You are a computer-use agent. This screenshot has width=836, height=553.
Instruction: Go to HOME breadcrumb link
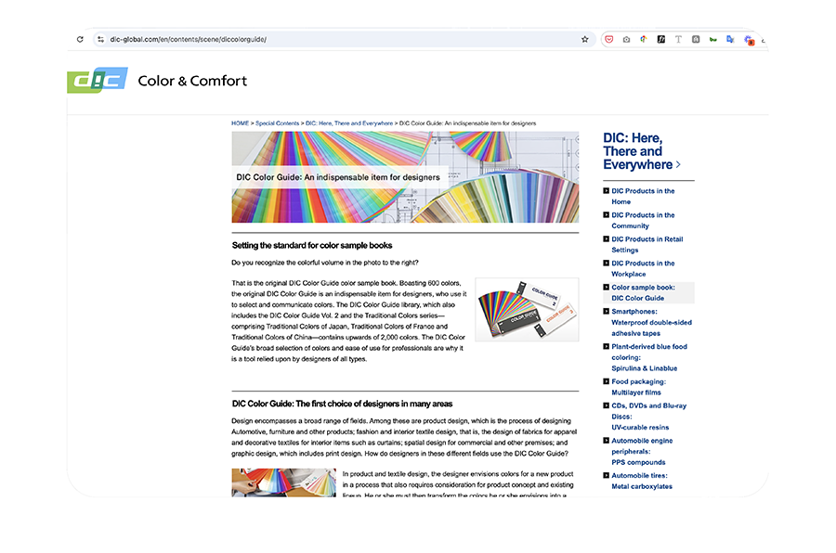240,123
